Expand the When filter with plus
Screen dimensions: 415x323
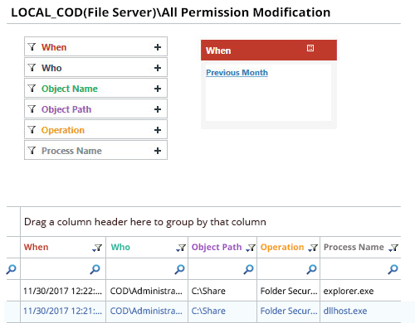(158, 47)
